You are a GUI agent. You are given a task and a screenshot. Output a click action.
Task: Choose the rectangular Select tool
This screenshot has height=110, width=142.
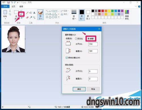click(16, 12)
